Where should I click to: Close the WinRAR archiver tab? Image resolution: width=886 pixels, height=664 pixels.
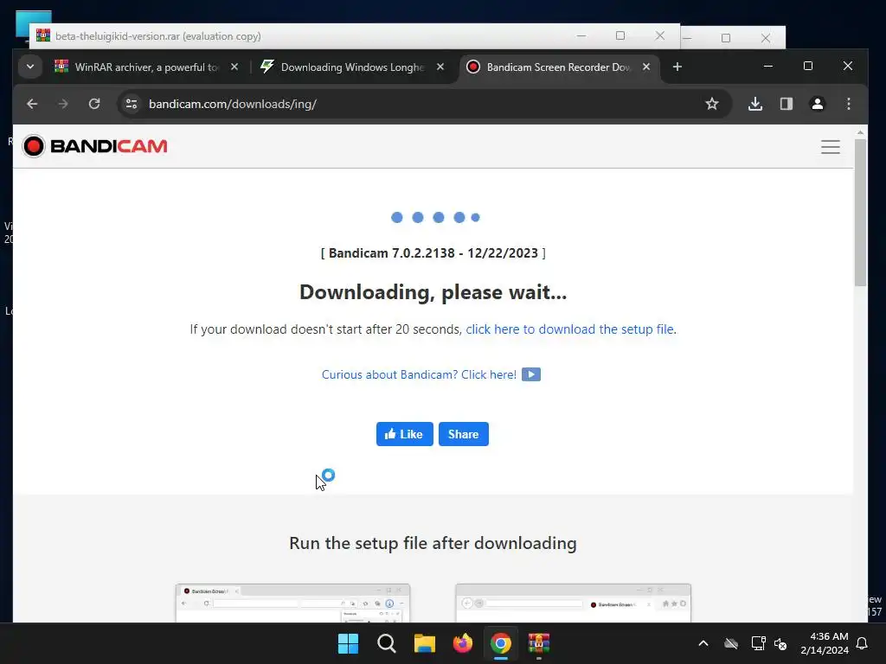click(x=234, y=67)
